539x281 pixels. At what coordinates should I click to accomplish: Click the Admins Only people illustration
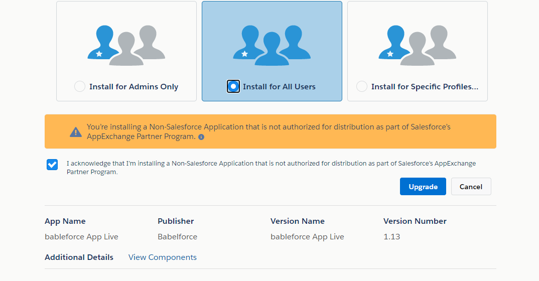[x=126, y=44]
